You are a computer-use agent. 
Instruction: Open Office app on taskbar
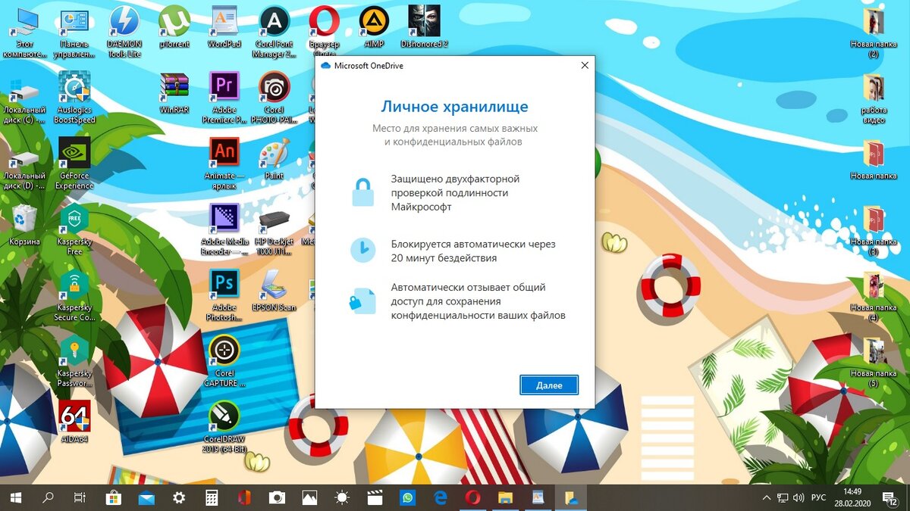[x=244, y=497]
